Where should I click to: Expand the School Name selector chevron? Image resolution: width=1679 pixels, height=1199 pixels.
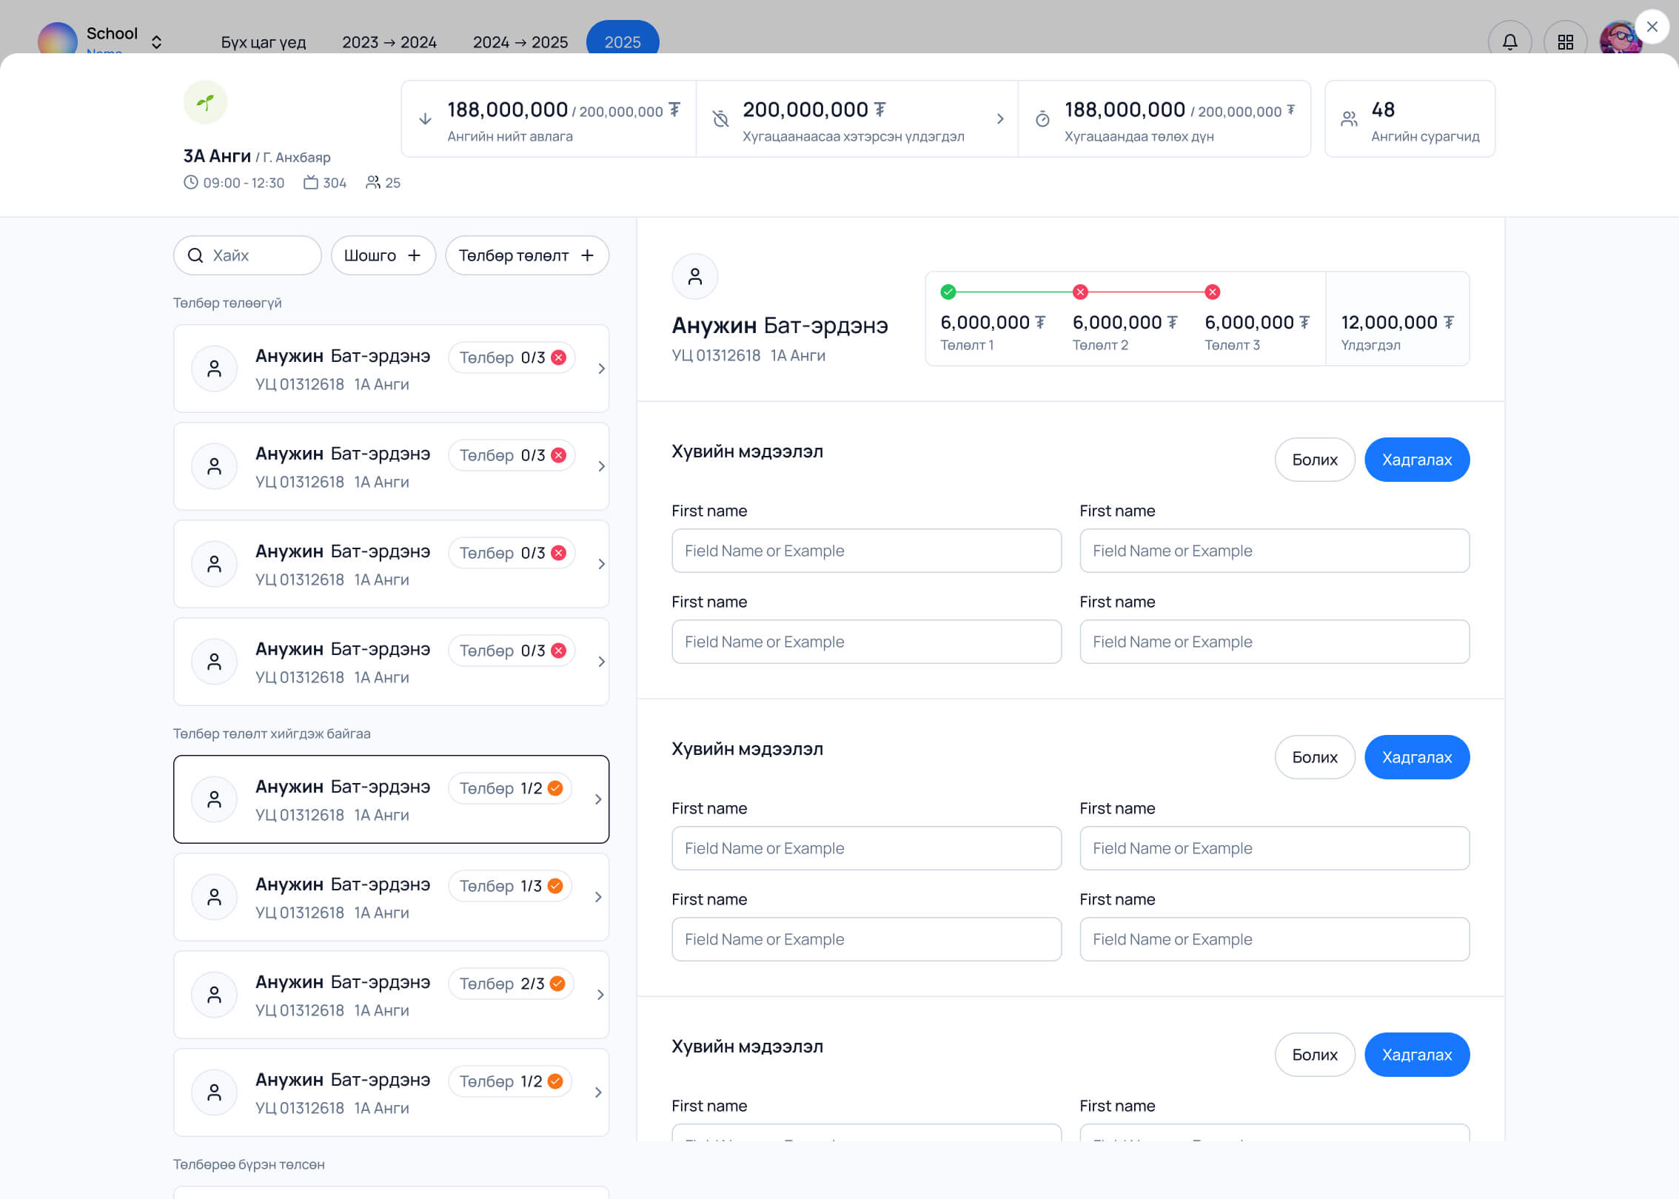tap(156, 41)
